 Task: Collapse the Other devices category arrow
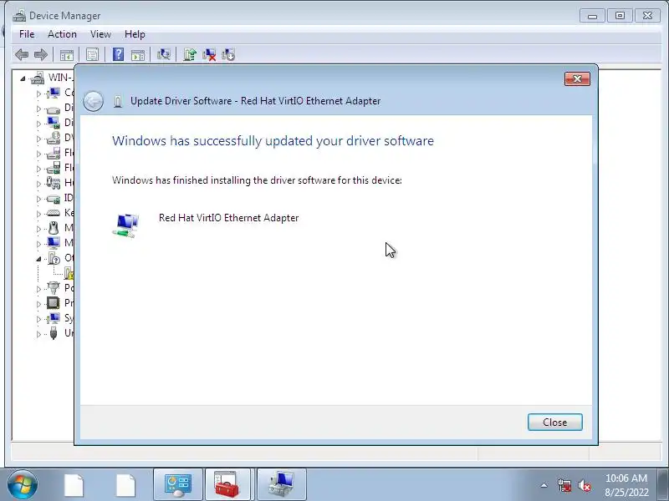38,259
